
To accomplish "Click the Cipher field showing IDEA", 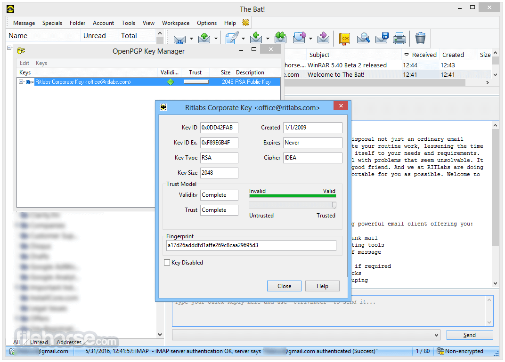I will pyautogui.click(x=312, y=158).
